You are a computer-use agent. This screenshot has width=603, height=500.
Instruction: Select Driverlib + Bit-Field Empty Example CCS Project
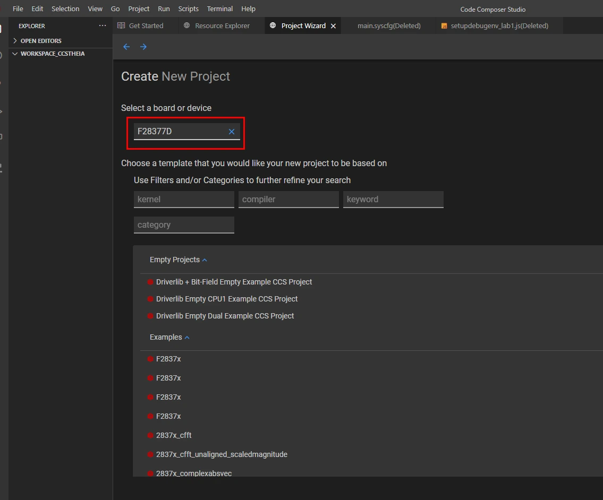click(x=234, y=282)
